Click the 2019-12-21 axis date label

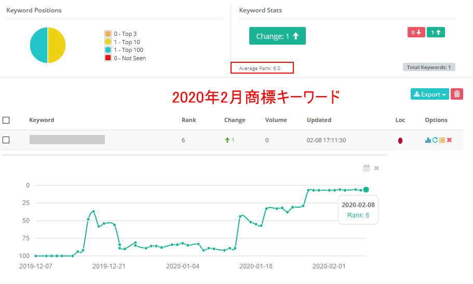tap(109, 266)
